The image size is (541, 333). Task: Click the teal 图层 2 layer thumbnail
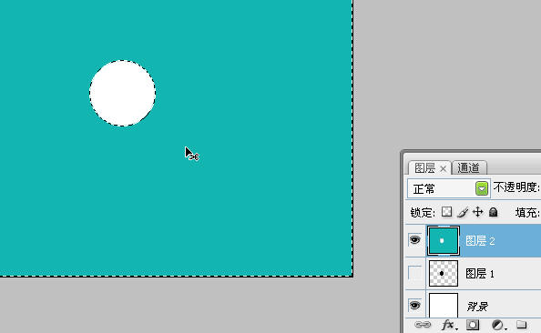(444, 240)
